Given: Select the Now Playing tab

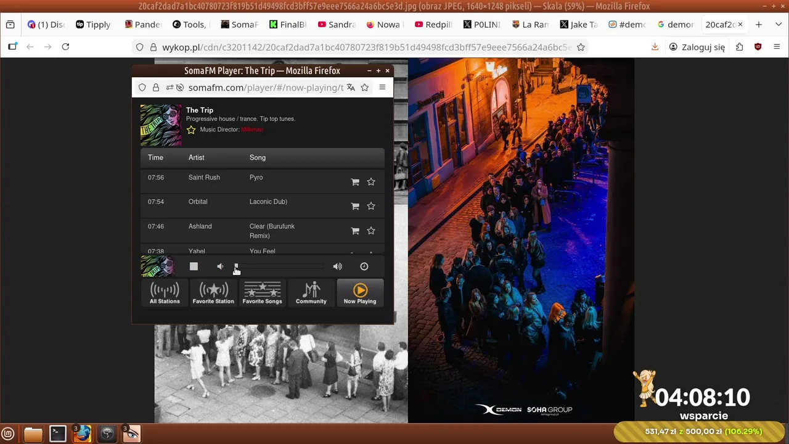Looking at the screenshot, I should coord(360,293).
